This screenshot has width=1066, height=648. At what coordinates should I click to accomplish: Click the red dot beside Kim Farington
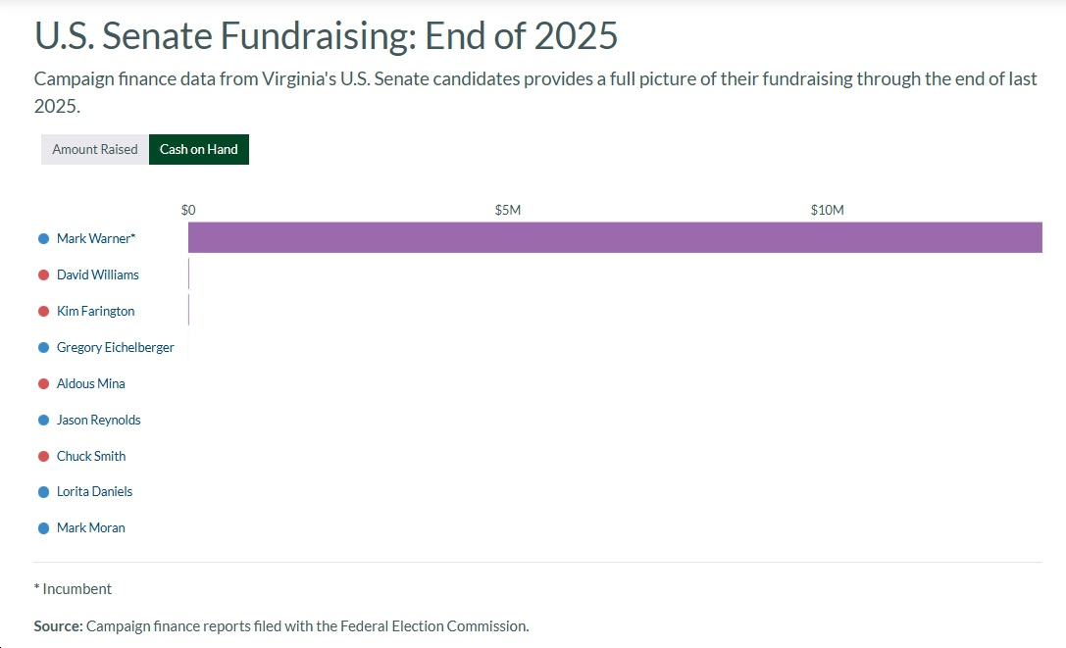(x=43, y=311)
